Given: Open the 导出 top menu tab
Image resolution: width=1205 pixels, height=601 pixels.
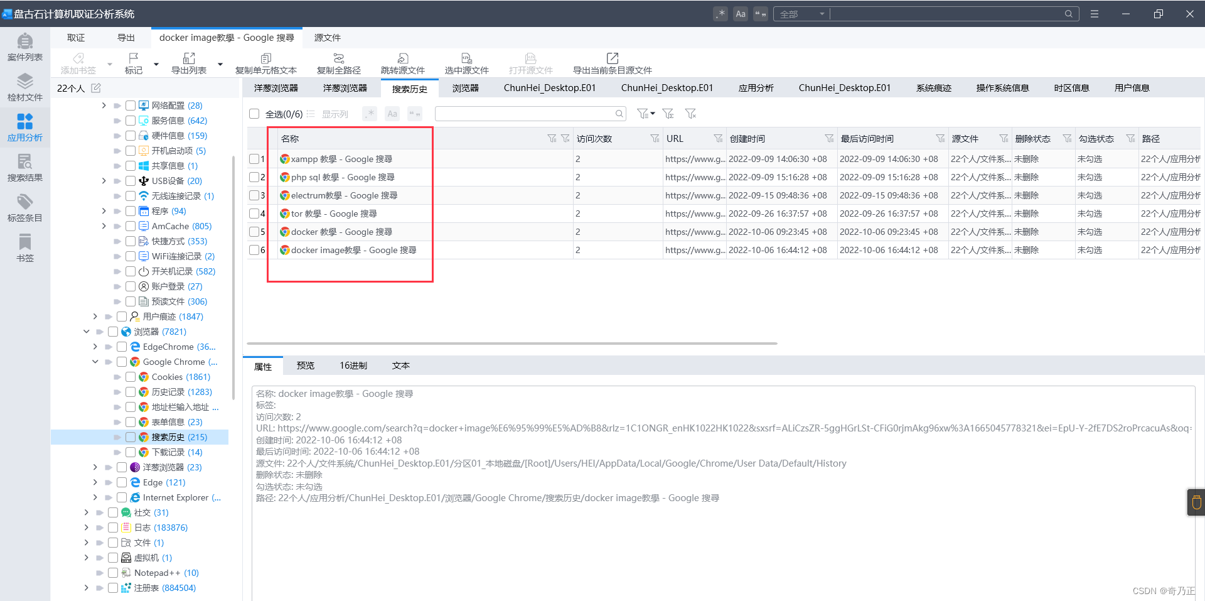Looking at the screenshot, I should (x=126, y=38).
